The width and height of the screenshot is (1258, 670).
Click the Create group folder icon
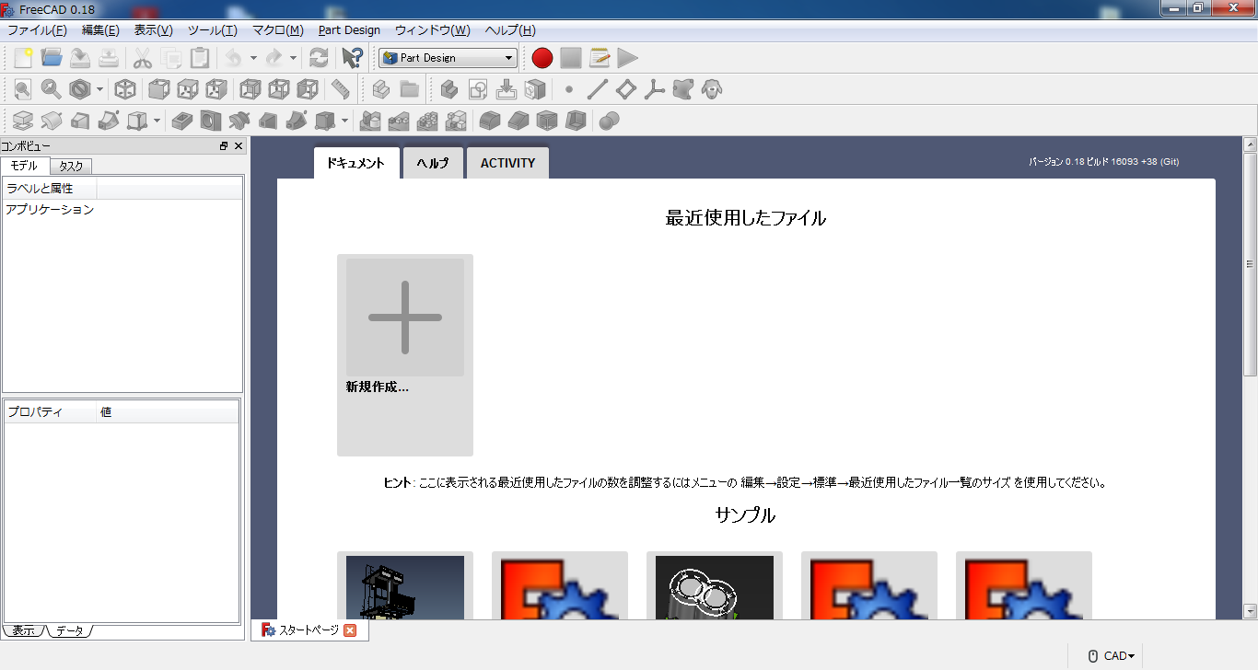click(410, 89)
